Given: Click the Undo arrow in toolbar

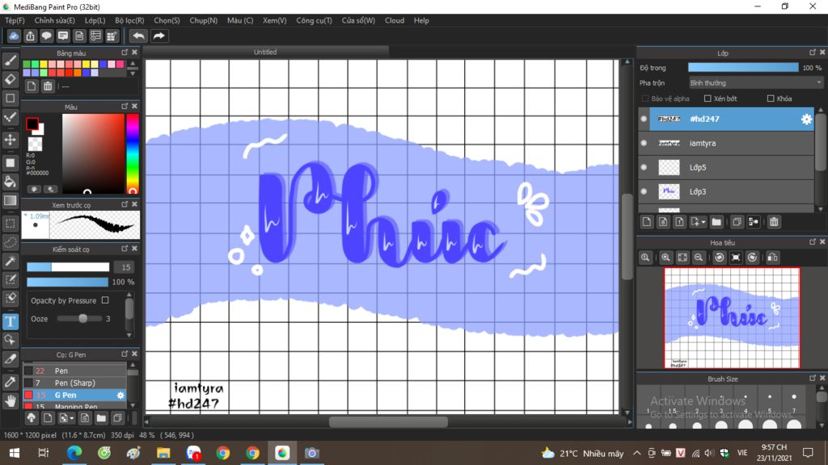Looking at the screenshot, I should [x=138, y=36].
